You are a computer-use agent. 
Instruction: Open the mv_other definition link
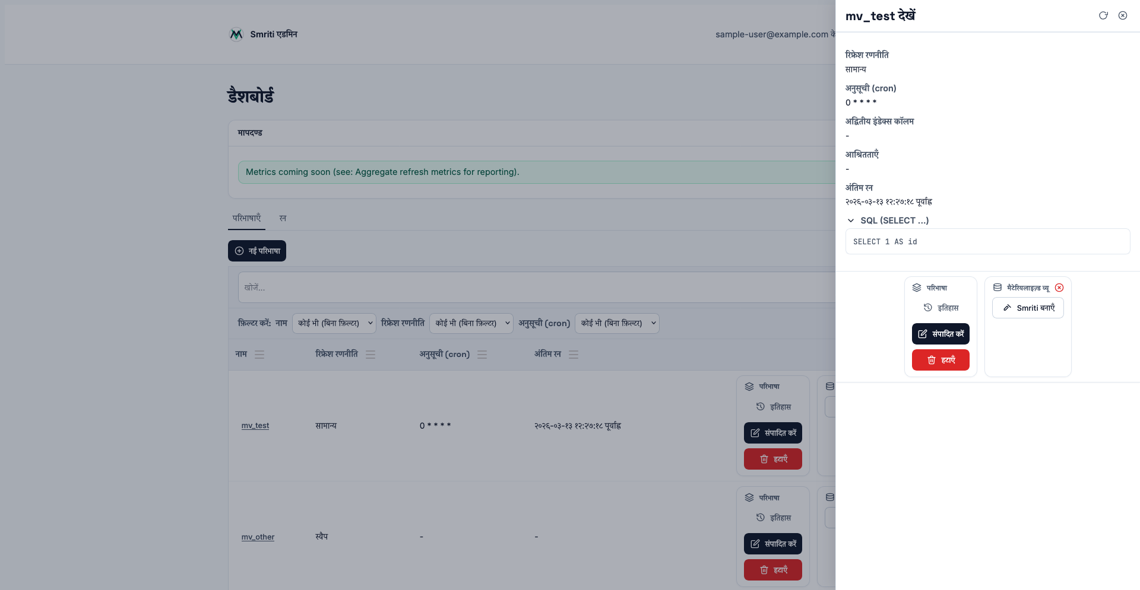coord(258,537)
